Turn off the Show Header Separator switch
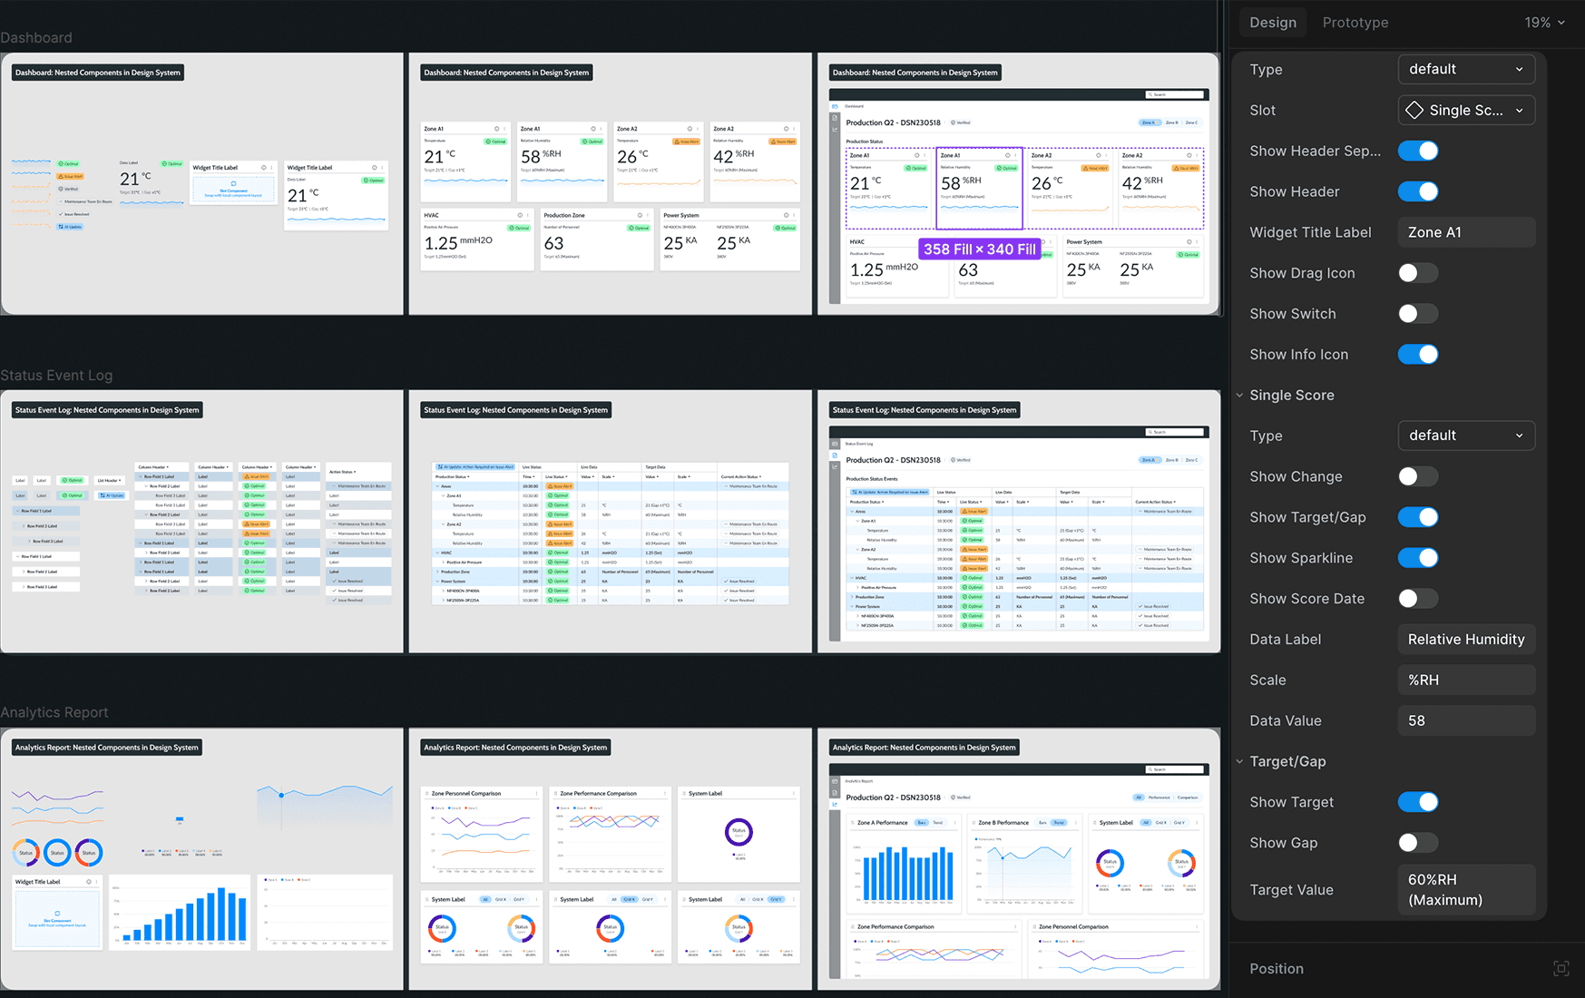The width and height of the screenshot is (1585, 998). click(x=1418, y=151)
